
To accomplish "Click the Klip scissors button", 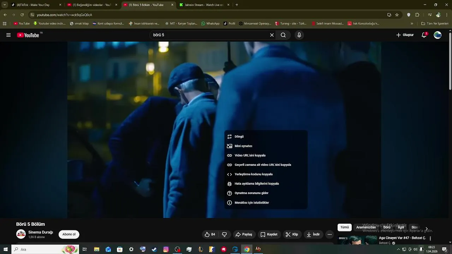I will pos(292,234).
